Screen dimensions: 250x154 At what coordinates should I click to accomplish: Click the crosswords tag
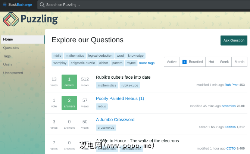(x=106, y=128)
